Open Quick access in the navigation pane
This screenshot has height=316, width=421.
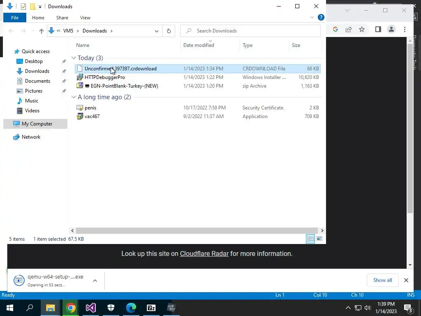pos(35,51)
